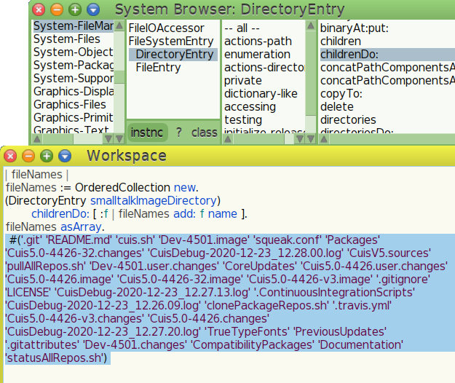
Task: Switch to the instnc (instance) side
Action: click(146, 132)
